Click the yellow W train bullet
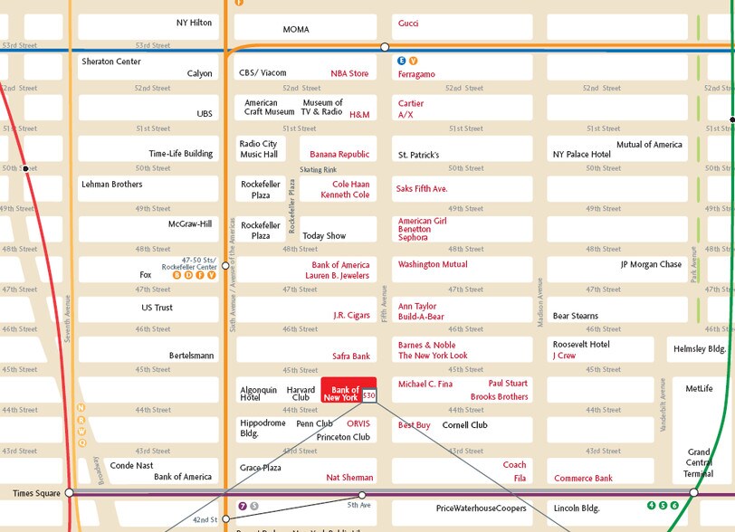Screen dimensions: 735x532 pyautogui.click(x=81, y=432)
